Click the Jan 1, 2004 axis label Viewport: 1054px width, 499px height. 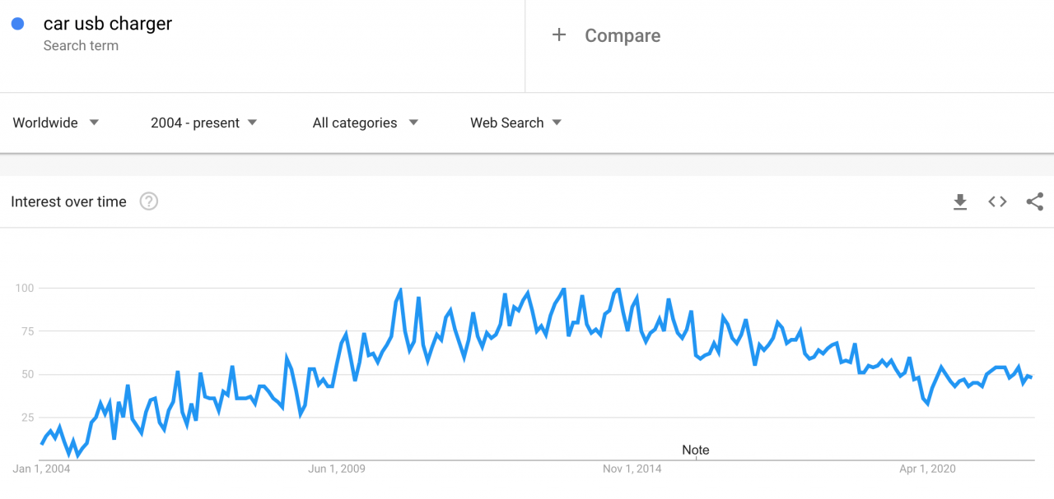click(x=41, y=469)
